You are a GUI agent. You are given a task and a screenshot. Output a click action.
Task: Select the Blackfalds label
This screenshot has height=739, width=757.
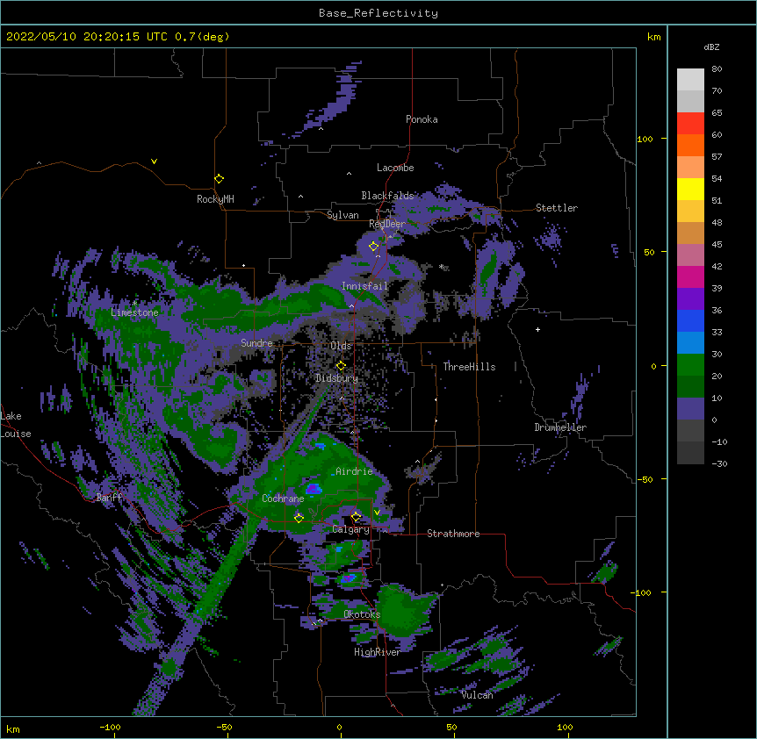coord(387,196)
